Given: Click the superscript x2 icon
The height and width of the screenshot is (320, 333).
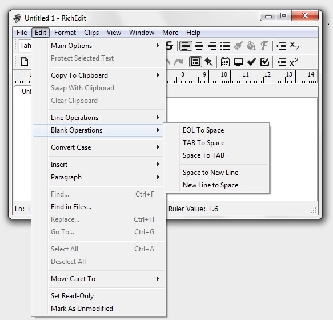Looking at the screenshot, I should pos(294,62).
